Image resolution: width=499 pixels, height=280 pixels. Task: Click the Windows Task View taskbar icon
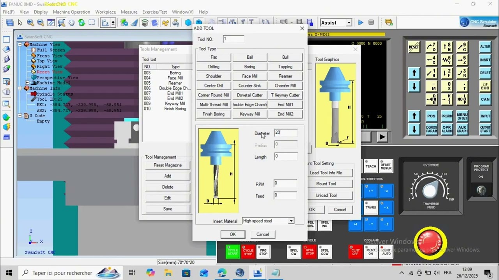(132, 273)
